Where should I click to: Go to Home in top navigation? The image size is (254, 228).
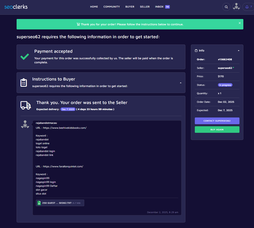pyautogui.click(x=94, y=7)
